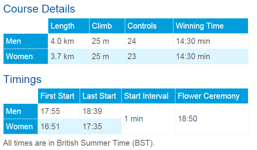Click the Controls column header
257x150 pixels.
pyautogui.click(x=149, y=26)
